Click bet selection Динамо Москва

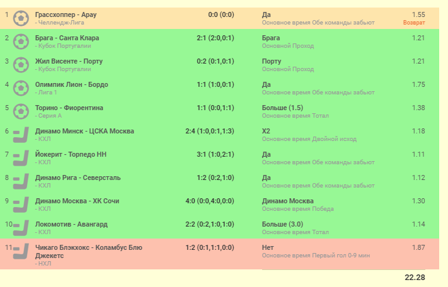click(288, 201)
